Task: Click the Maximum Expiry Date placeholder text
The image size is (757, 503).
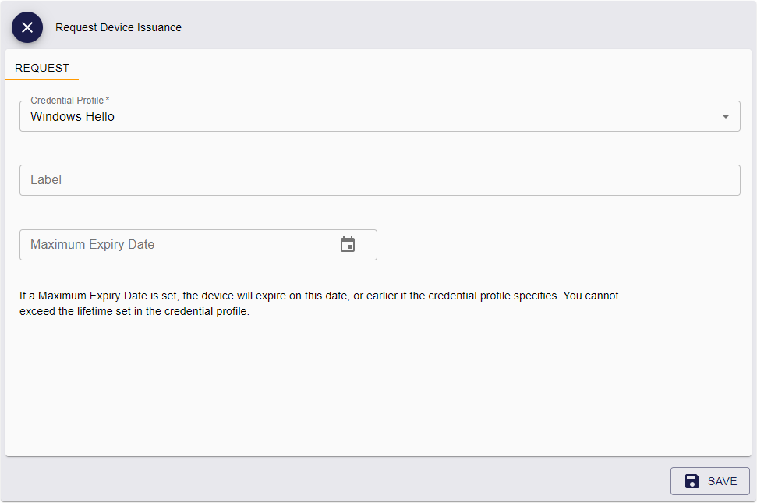Action: (92, 244)
